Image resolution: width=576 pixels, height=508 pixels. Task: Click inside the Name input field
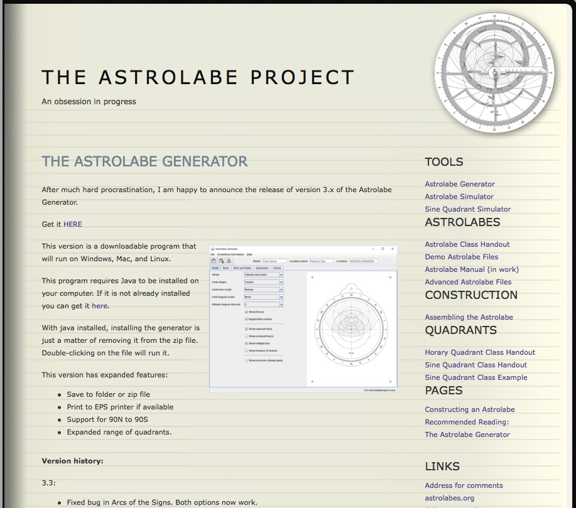pyautogui.click(x=274, y=261)
